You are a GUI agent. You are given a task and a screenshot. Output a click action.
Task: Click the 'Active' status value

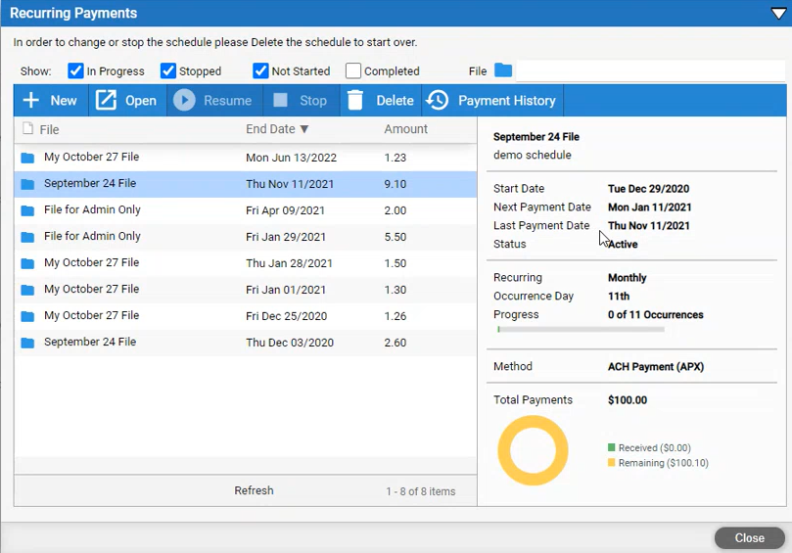[623, 245]
